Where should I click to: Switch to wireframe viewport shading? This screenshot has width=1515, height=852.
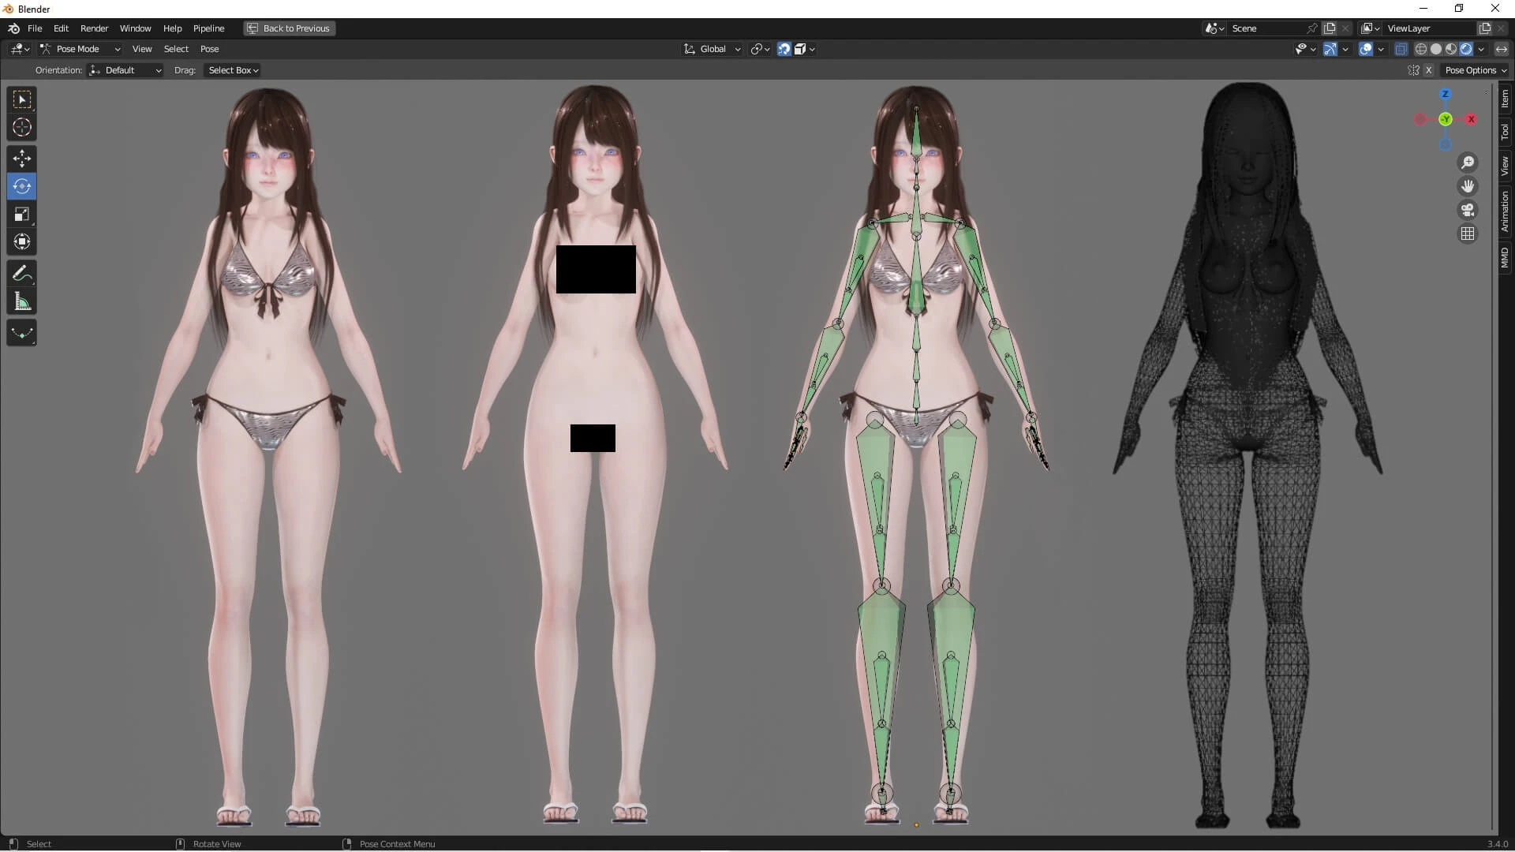click(1421, 49)
